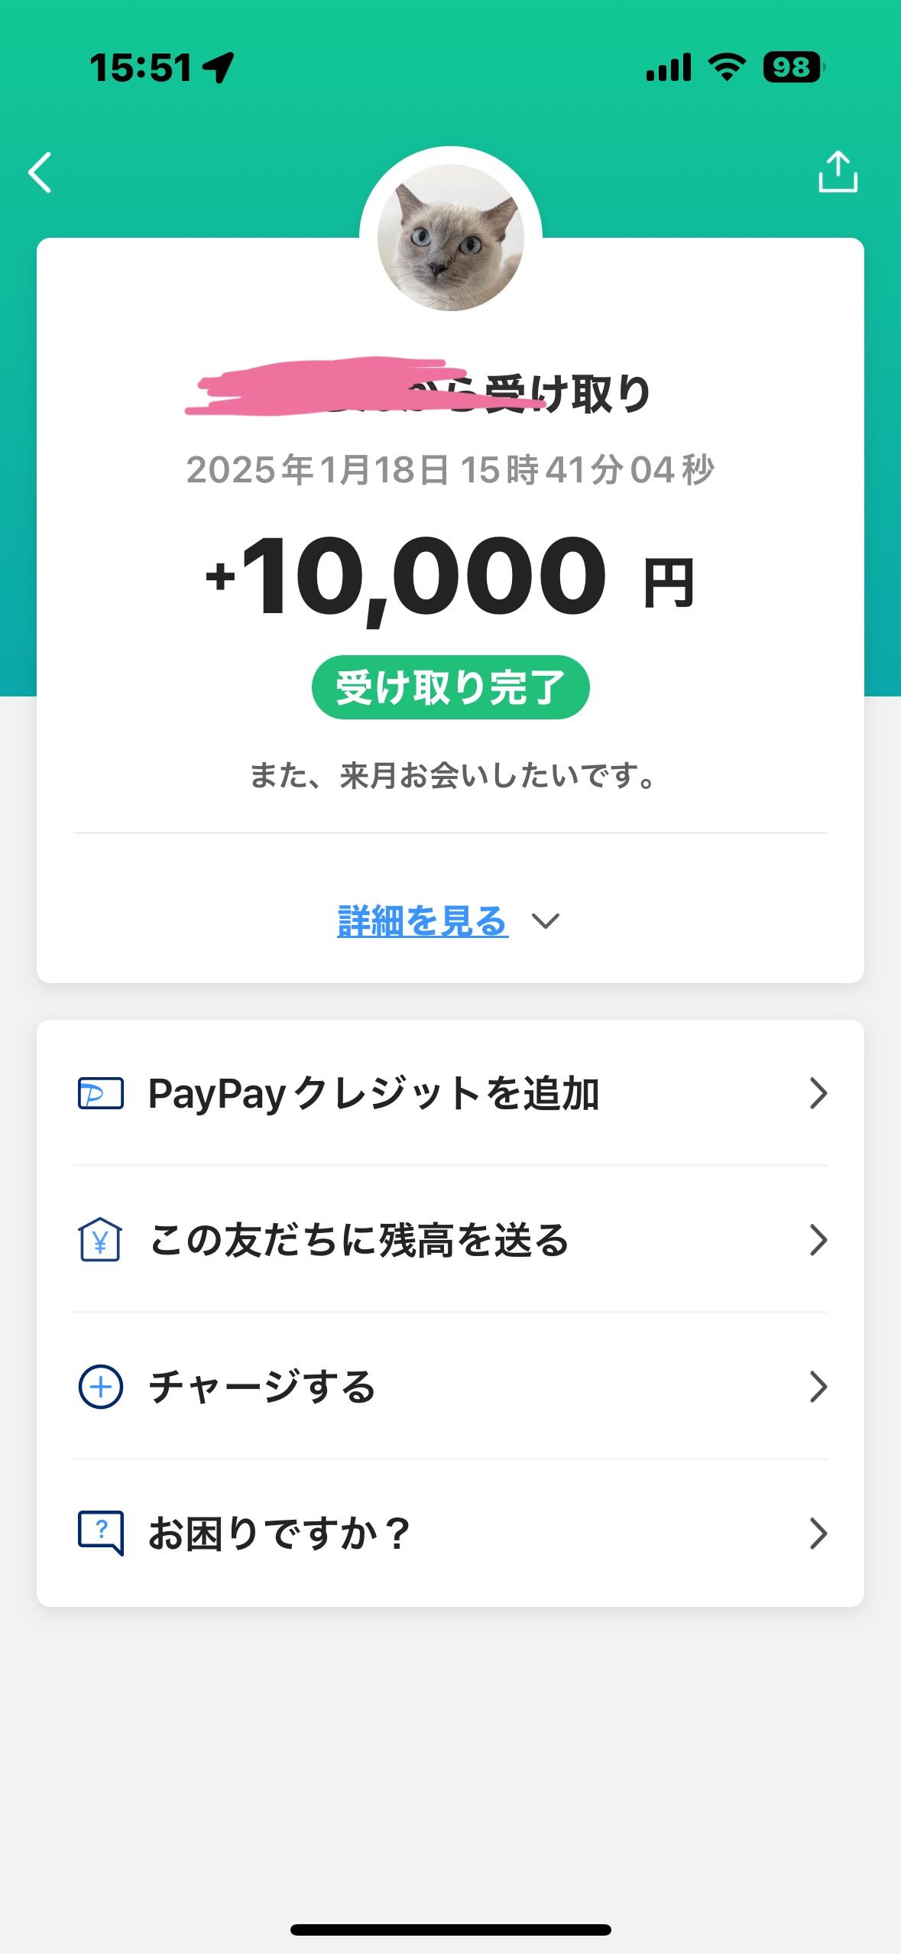Tap the chevron beside この友だちに残高を送る

(818, 1240)
